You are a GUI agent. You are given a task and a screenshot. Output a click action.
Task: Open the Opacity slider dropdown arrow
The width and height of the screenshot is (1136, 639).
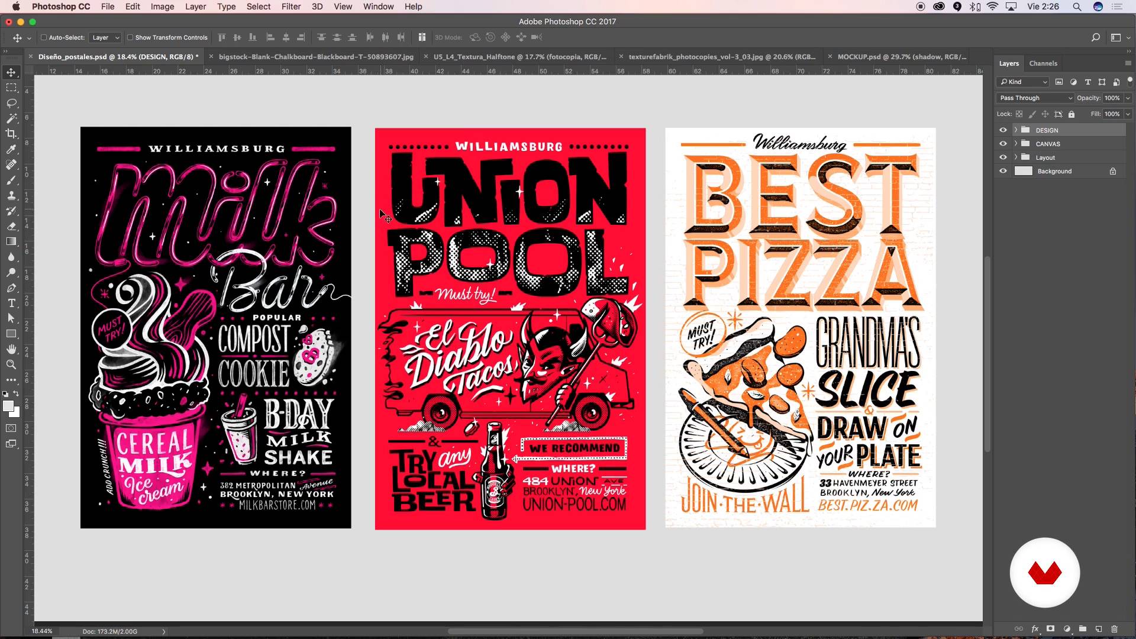click(1128, 98)
